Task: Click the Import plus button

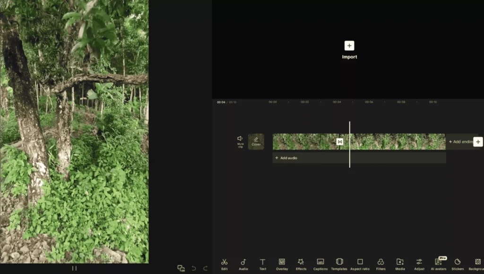Action: pos(349,46)
